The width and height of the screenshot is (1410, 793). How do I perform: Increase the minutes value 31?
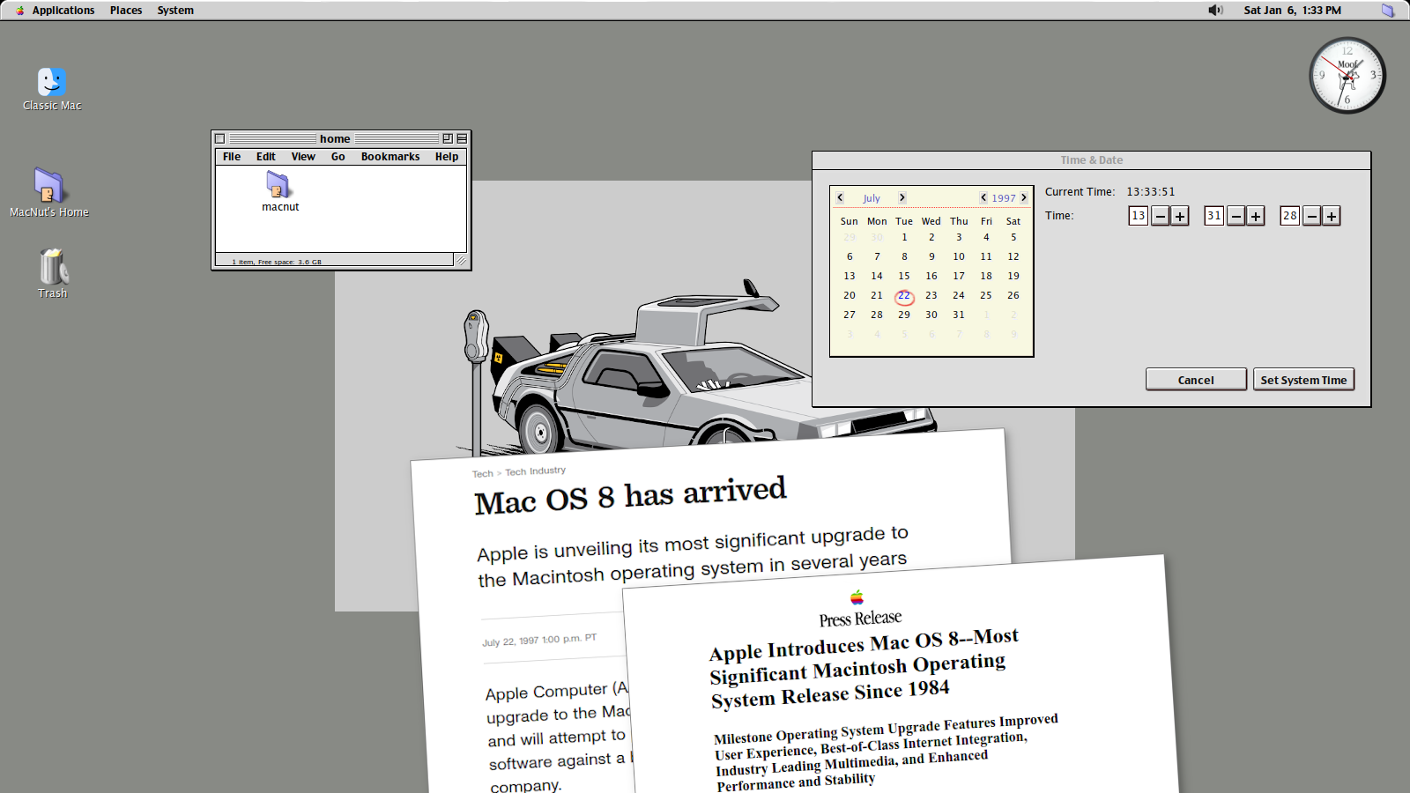[x=1256, y=216]
